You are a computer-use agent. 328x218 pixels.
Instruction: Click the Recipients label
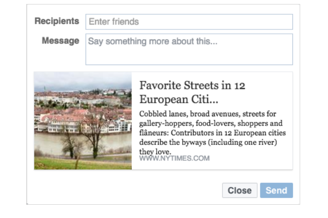tap(57, 21)
